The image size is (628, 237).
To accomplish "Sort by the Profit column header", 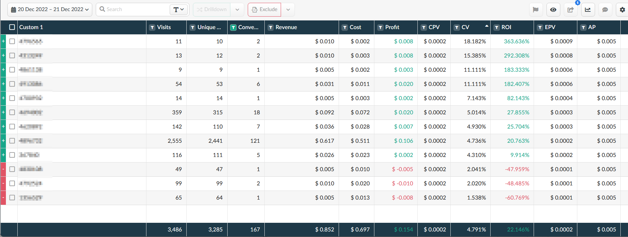I will pyautogui.click(x=392, y=27).
